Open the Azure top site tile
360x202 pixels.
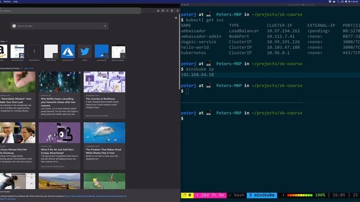[68, 51]
